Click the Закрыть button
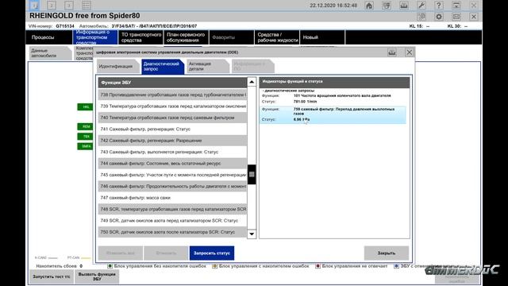The image size is (508, 286). click(387, 253)
